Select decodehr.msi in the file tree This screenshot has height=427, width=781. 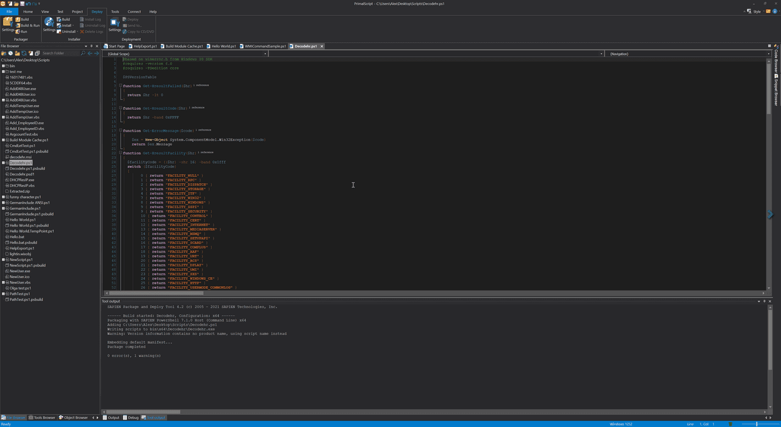(x=21, y=157)
